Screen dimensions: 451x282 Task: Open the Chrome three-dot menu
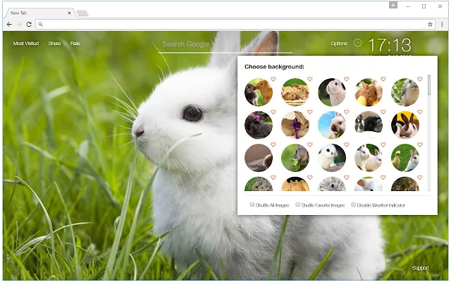(x=442, y=25)
